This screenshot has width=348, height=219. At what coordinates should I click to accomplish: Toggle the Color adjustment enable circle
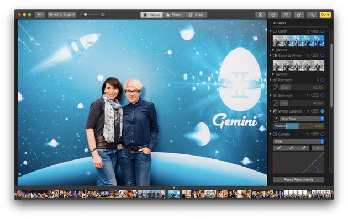click(x=323, y=31)
